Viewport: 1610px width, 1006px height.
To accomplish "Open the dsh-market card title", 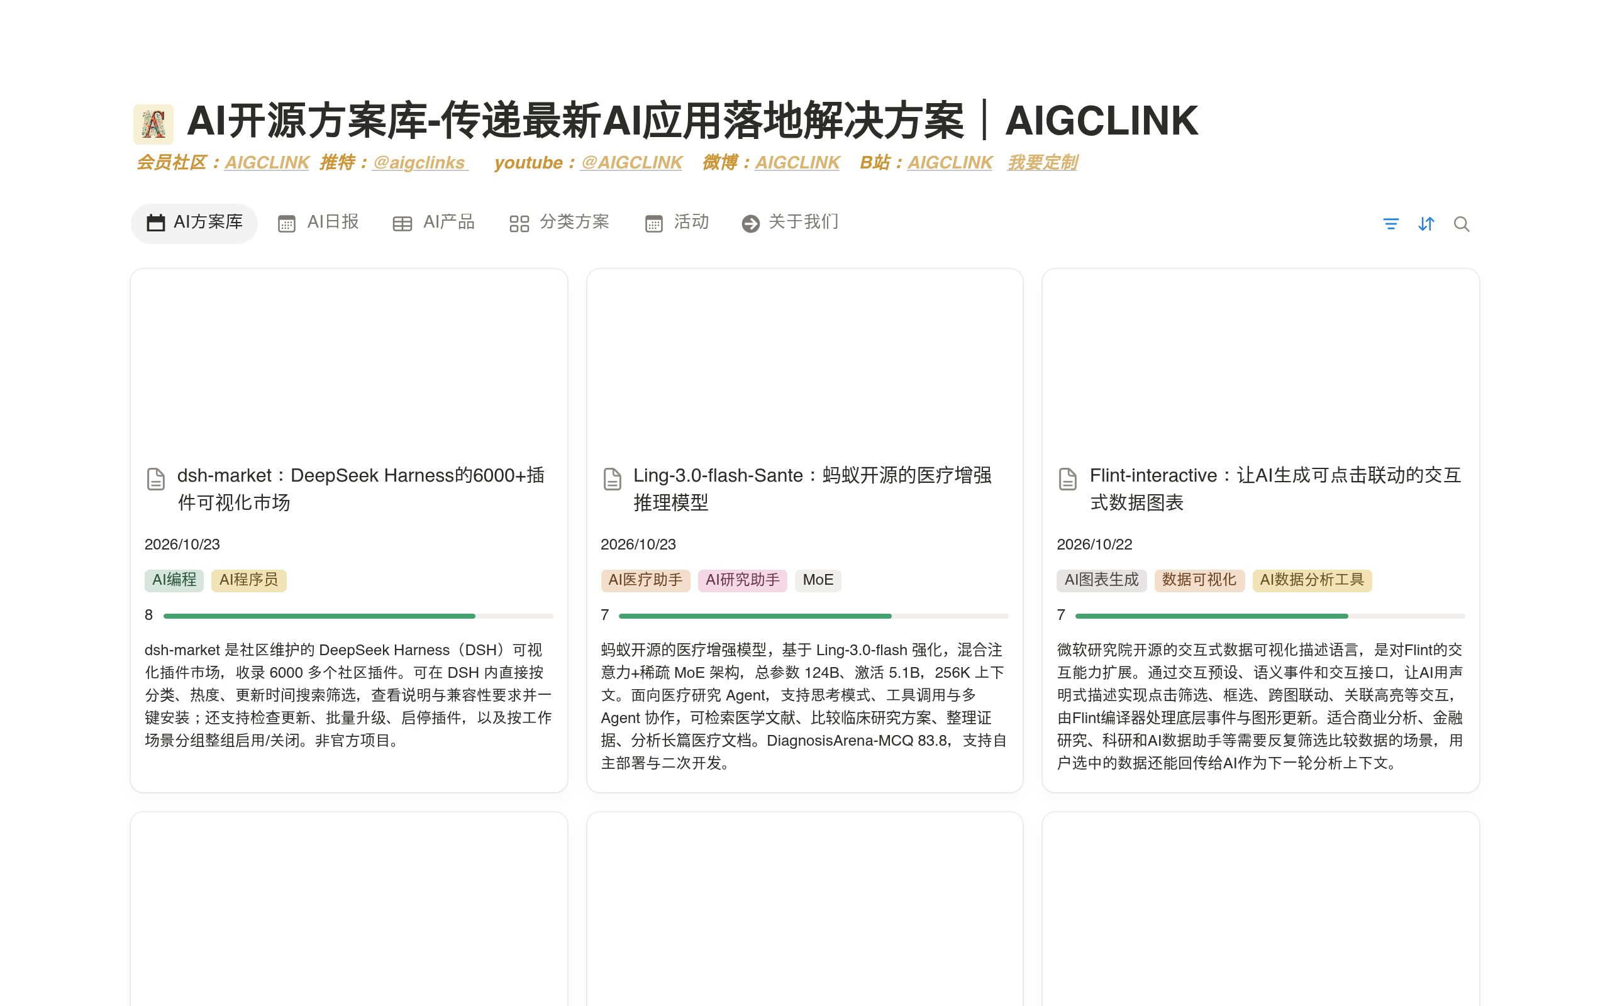I will tap(360, 489).
